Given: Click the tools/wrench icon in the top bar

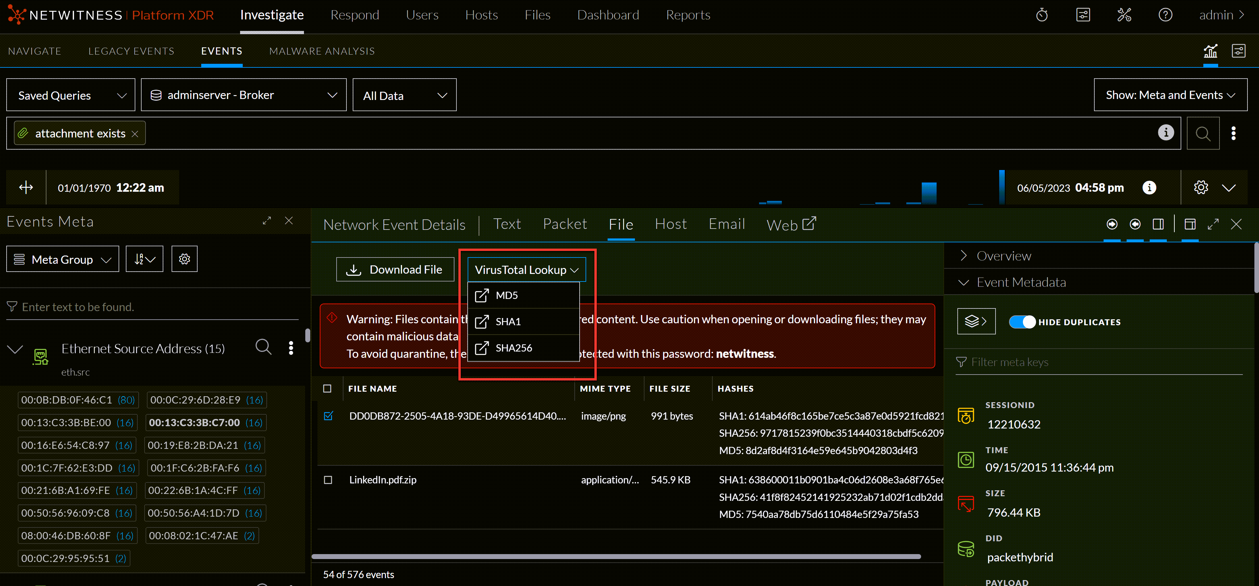Looking at the screenshot, I should 1124,15.
